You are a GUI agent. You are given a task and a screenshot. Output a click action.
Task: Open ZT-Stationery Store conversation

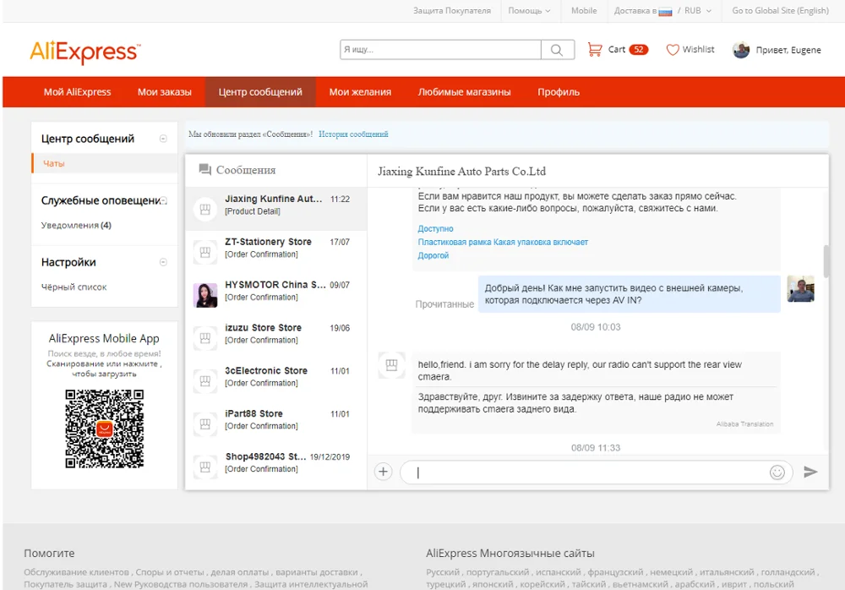276,252
